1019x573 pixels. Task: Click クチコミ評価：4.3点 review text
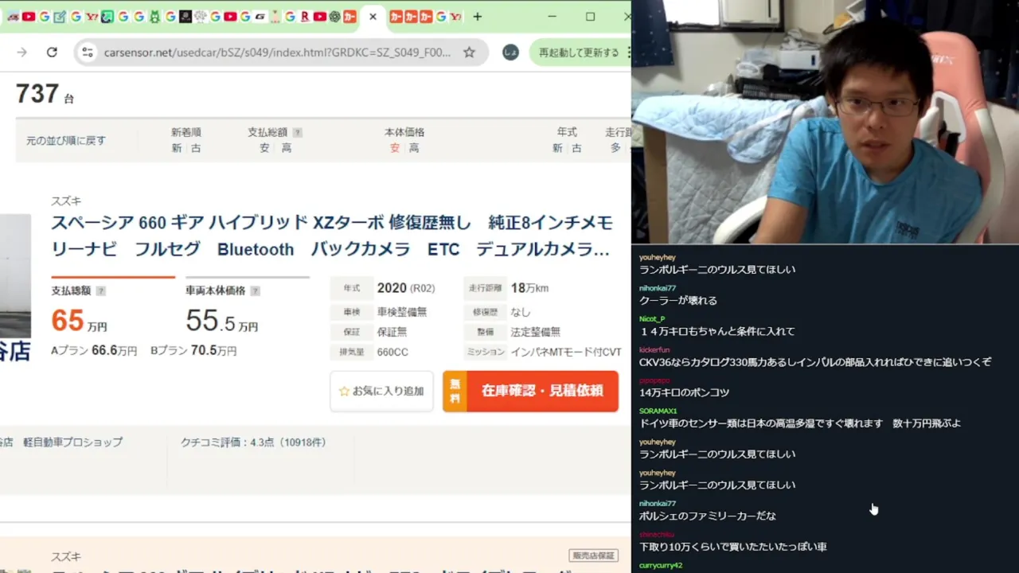[253, 442]
